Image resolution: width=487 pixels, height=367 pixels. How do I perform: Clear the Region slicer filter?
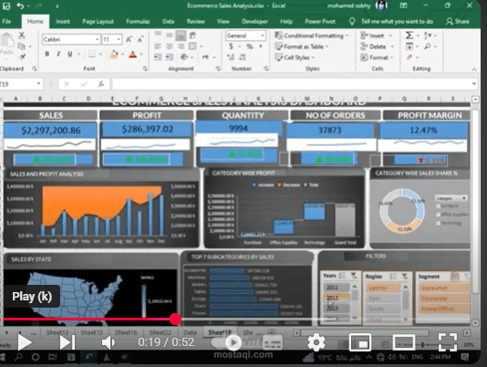point(404,276)
